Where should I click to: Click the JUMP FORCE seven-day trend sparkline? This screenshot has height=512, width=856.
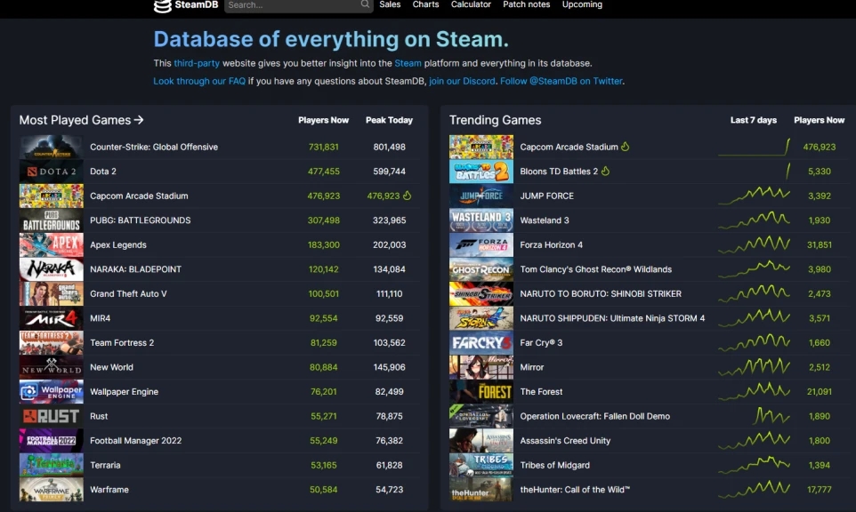(x=754, y=196)
